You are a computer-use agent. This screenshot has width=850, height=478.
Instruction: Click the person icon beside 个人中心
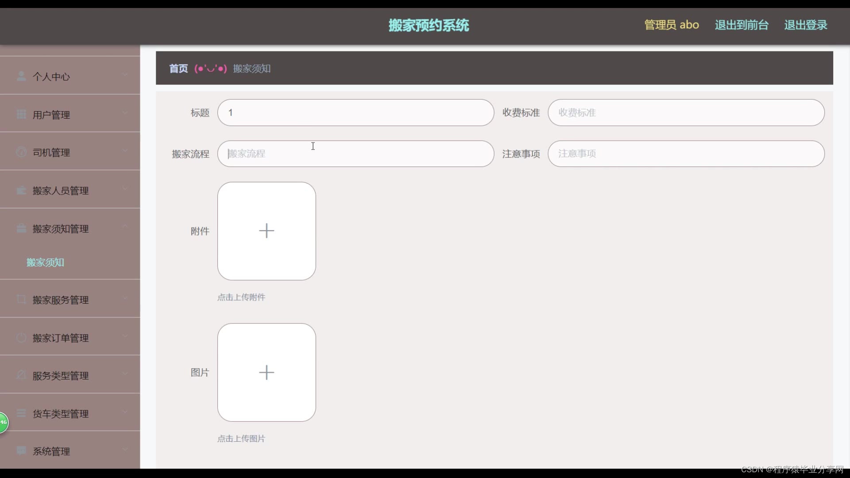(x=21, y=76)
